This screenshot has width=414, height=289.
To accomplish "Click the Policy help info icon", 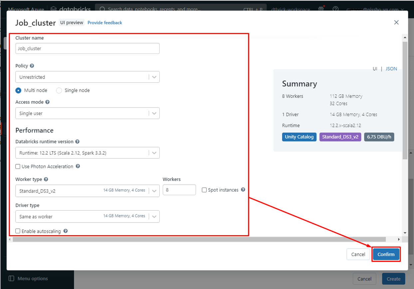I will click(x=32, y=66).
